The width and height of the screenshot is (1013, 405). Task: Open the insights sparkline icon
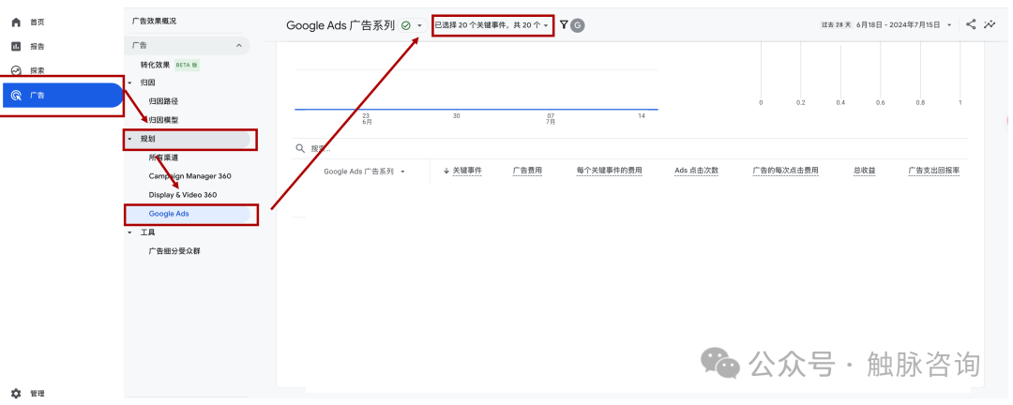(x=990, y=24)
